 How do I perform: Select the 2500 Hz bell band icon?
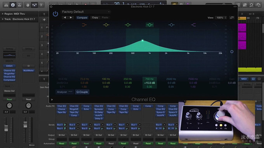pos(171,25)
